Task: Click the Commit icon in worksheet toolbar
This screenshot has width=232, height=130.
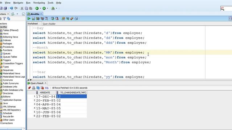Action: click(x=53, y=18)
